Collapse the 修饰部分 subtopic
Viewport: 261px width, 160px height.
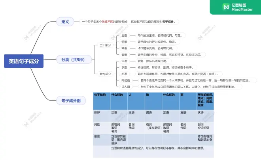tap(105, 74)
